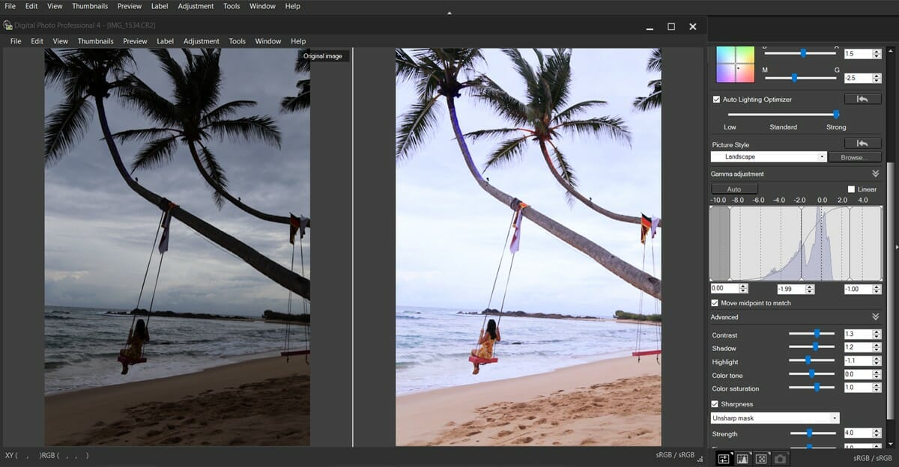Screen dimensions: 899x467
Task: Adjust the M-G fine-tune stepper showing -2.5
Action: click(877, 78)
